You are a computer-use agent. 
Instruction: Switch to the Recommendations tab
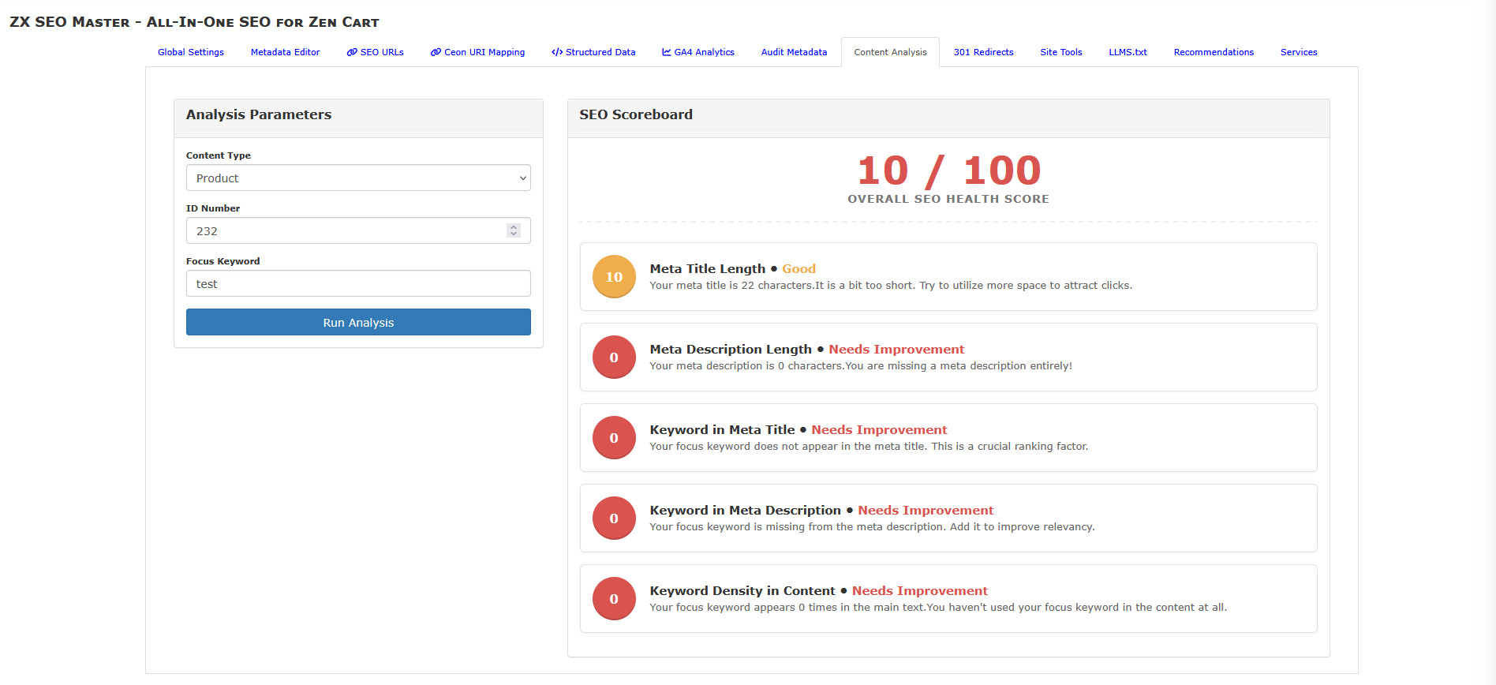(x=1214, y=52)
